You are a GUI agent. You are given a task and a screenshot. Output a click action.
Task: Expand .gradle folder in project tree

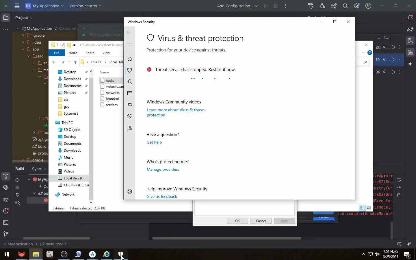point(23,35)
